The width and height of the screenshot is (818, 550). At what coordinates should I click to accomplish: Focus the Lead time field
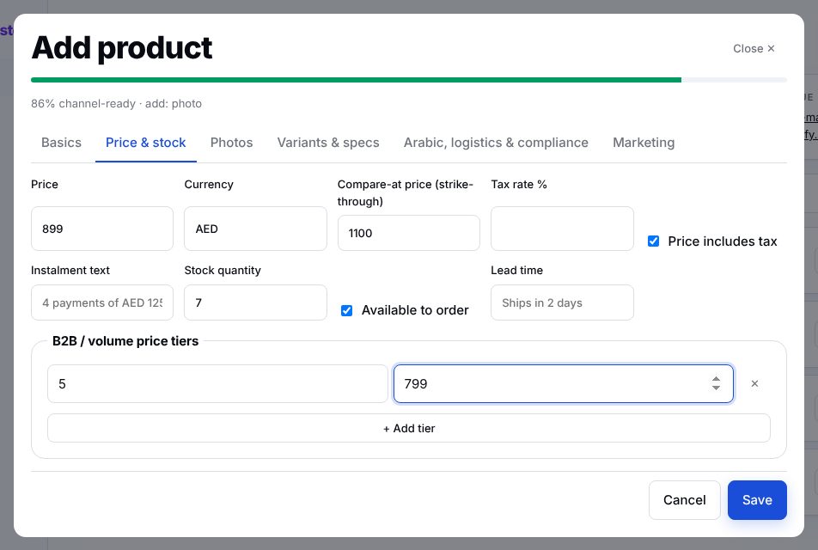click(562, 302)
